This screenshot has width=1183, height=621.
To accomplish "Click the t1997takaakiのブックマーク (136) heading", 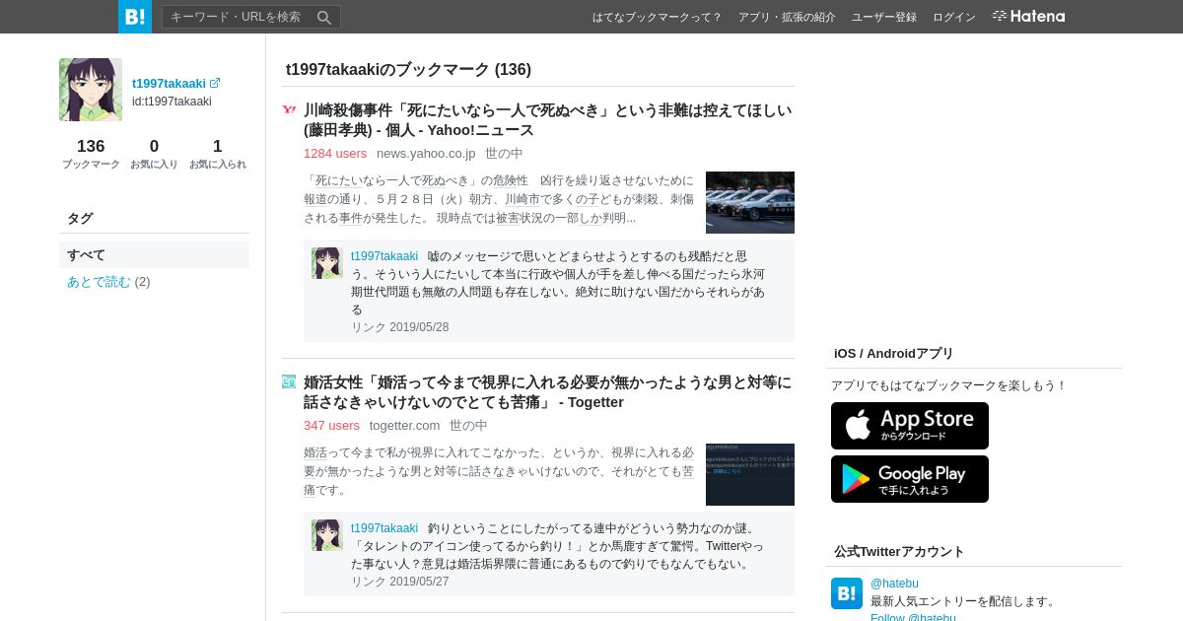I will (x=408, y=69).
